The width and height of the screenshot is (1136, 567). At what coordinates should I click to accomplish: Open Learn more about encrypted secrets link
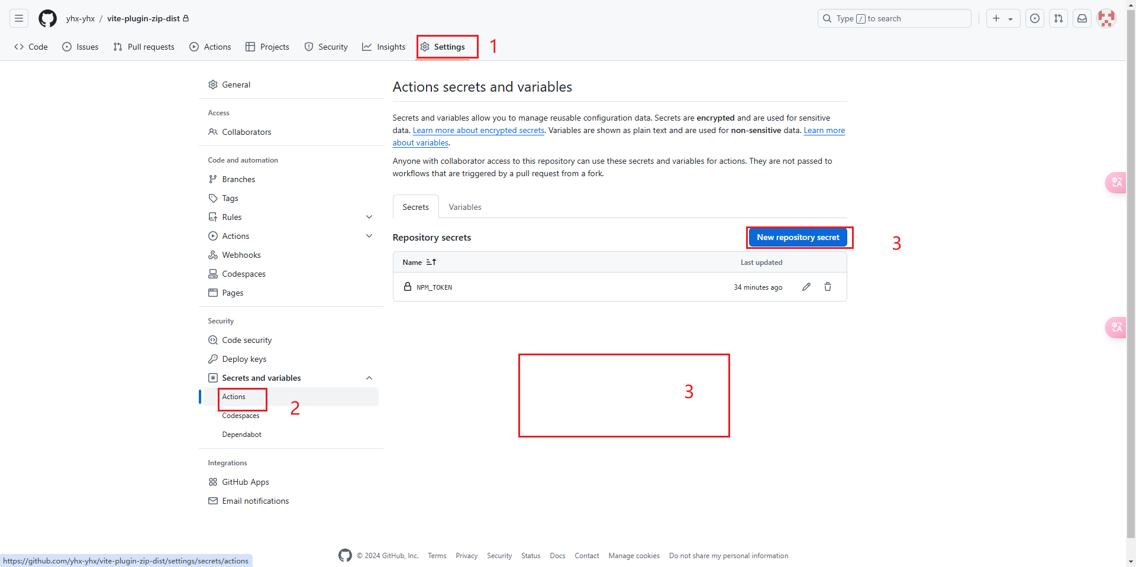pos(478,130)
